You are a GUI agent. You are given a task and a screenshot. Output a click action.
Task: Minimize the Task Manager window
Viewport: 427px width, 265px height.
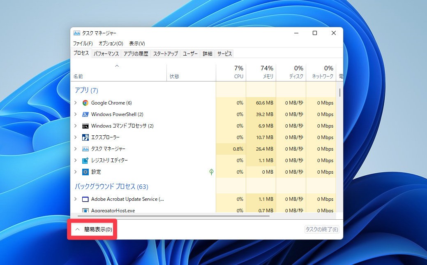click(296, 33)
